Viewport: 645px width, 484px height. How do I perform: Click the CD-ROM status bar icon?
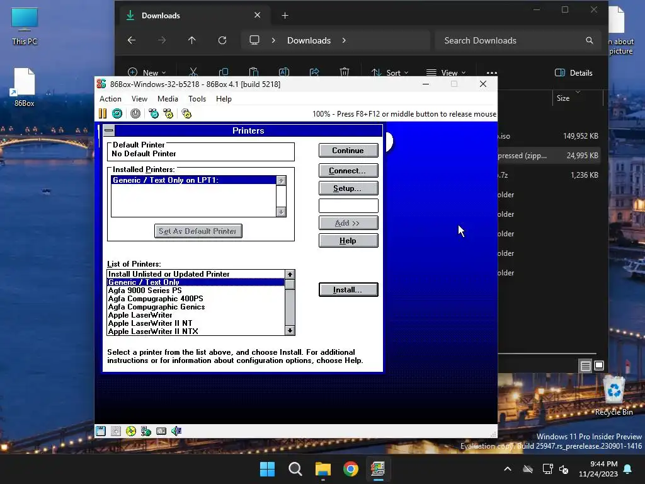pos(131,431)
